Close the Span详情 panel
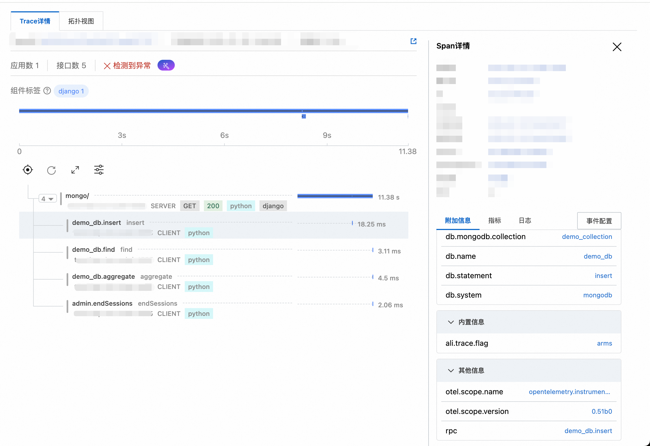This screenshot has width=650, height=446. pos(617,47)
